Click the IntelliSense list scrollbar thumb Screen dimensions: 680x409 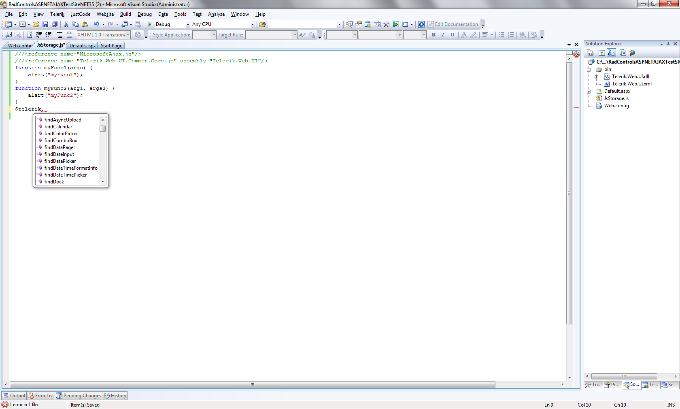point(103,128)
